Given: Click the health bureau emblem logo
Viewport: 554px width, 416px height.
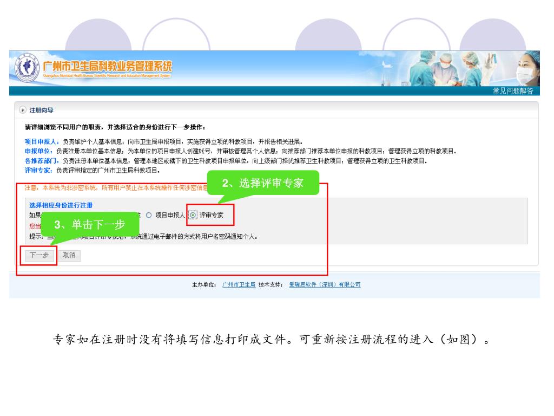Looking at the screenshot, I should [27, 67].
